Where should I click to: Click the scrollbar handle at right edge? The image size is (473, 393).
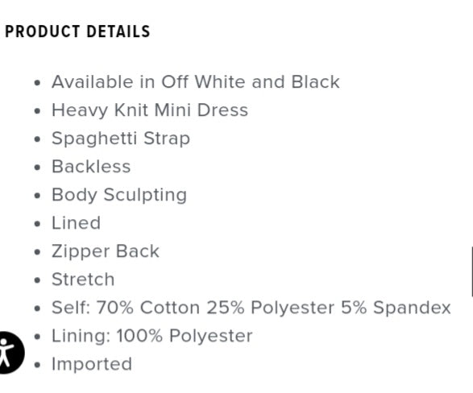coord(472,271)
